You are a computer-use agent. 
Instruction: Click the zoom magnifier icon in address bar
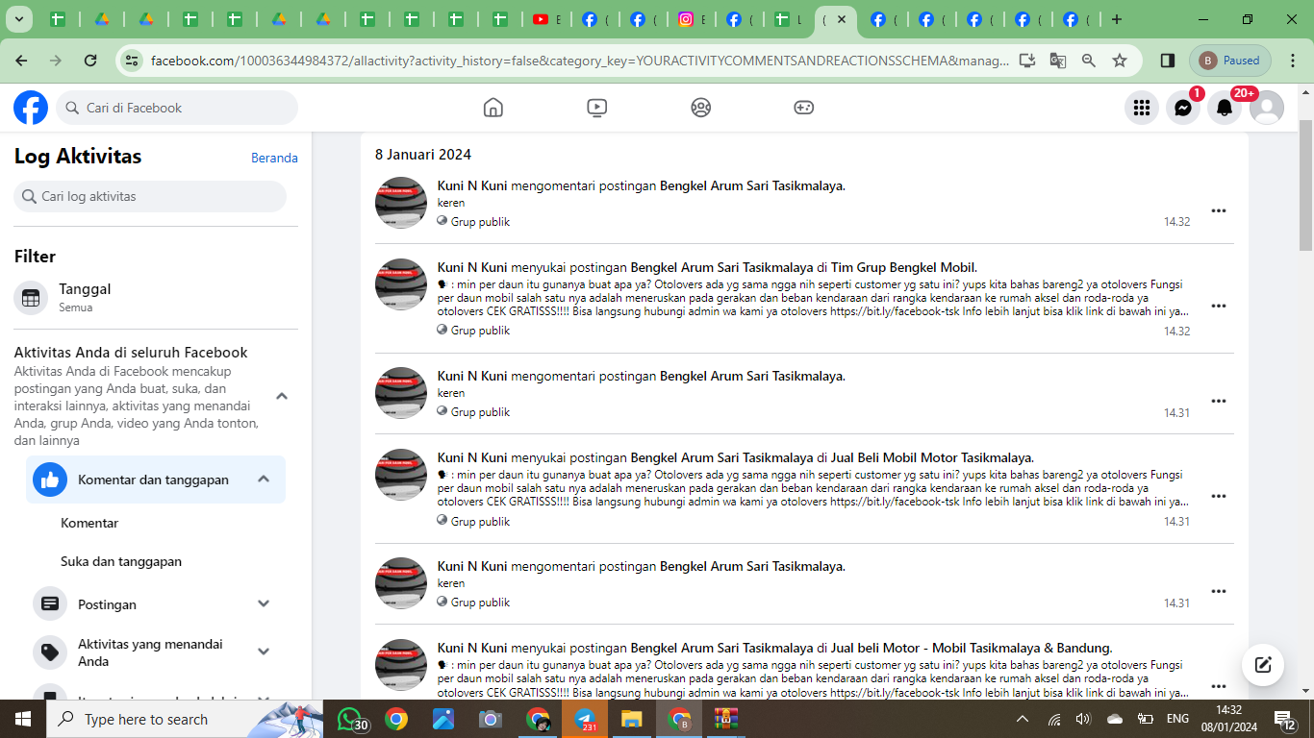pyautogui.click(x=1089, y=61)
